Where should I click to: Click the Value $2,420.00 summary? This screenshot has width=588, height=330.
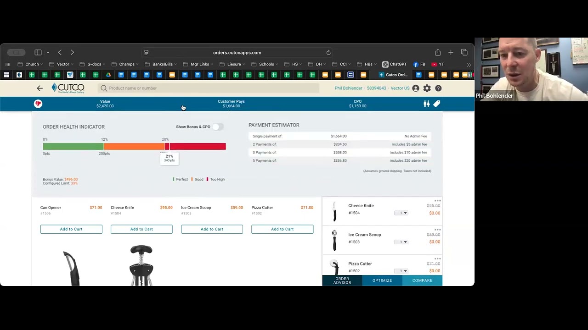[x=105, y=104]
